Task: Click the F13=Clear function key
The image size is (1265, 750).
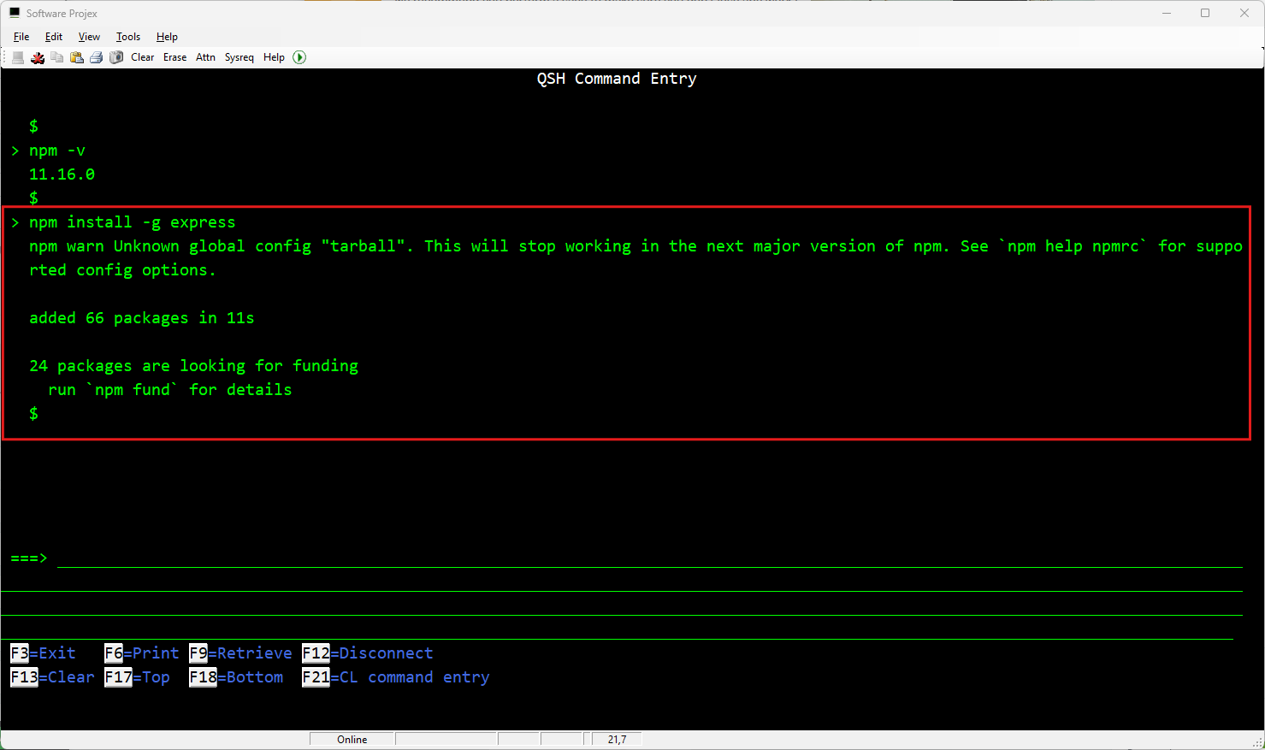Action: click(x=52, y=677)
